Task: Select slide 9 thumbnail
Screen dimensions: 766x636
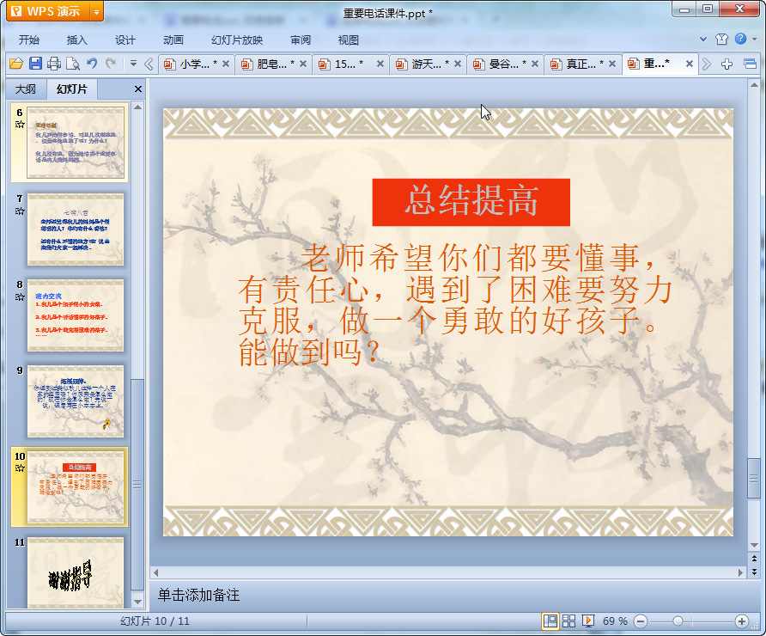Action: tap(76, 401)
